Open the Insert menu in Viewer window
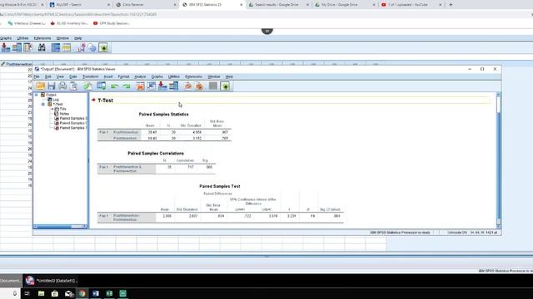 pyautogui.click(x=108, y=77)
